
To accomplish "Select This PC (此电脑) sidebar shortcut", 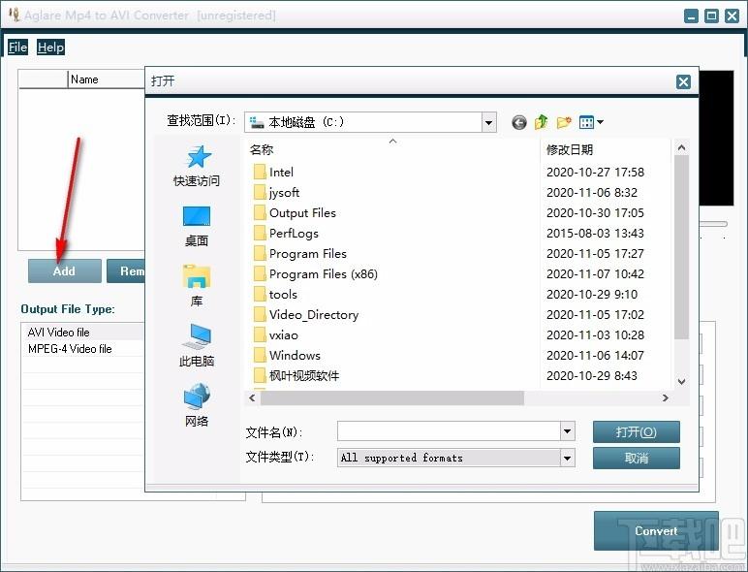I will [x=197, y=345].
